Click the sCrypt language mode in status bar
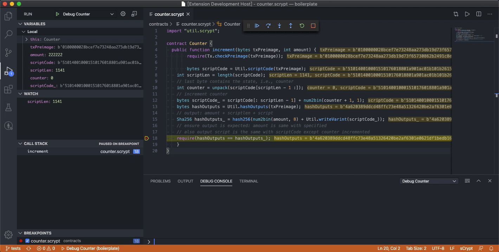Viewport: 499px width, 252px height. (466, 248)
